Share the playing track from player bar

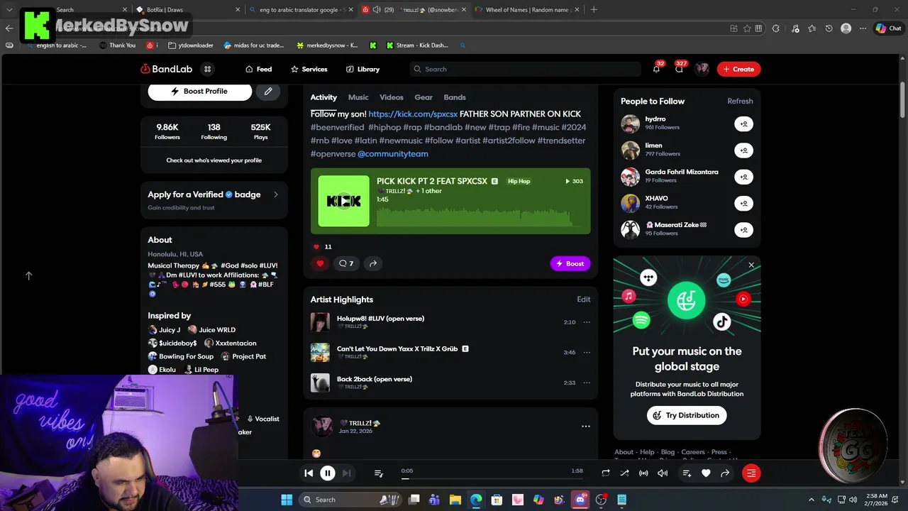click(725, 473)
